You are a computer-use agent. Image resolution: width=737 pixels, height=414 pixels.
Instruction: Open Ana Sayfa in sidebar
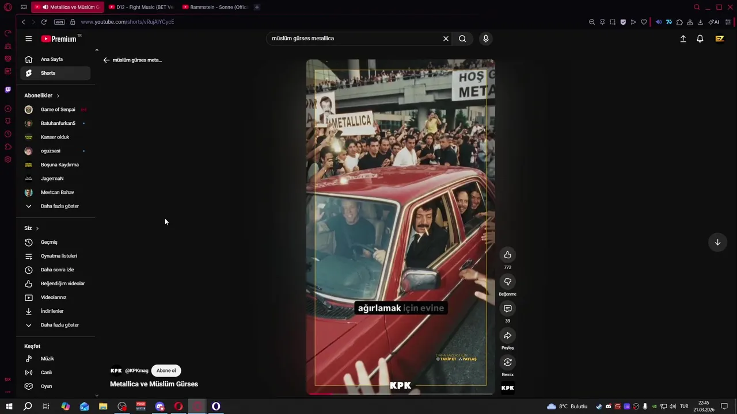click(55, 59)
